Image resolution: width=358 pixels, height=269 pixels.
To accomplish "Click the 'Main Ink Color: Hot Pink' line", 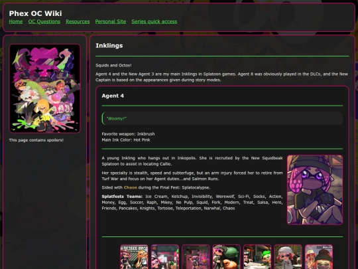I will 126,139.
